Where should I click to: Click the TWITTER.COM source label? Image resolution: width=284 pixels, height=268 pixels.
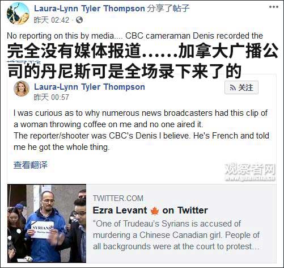118,198
